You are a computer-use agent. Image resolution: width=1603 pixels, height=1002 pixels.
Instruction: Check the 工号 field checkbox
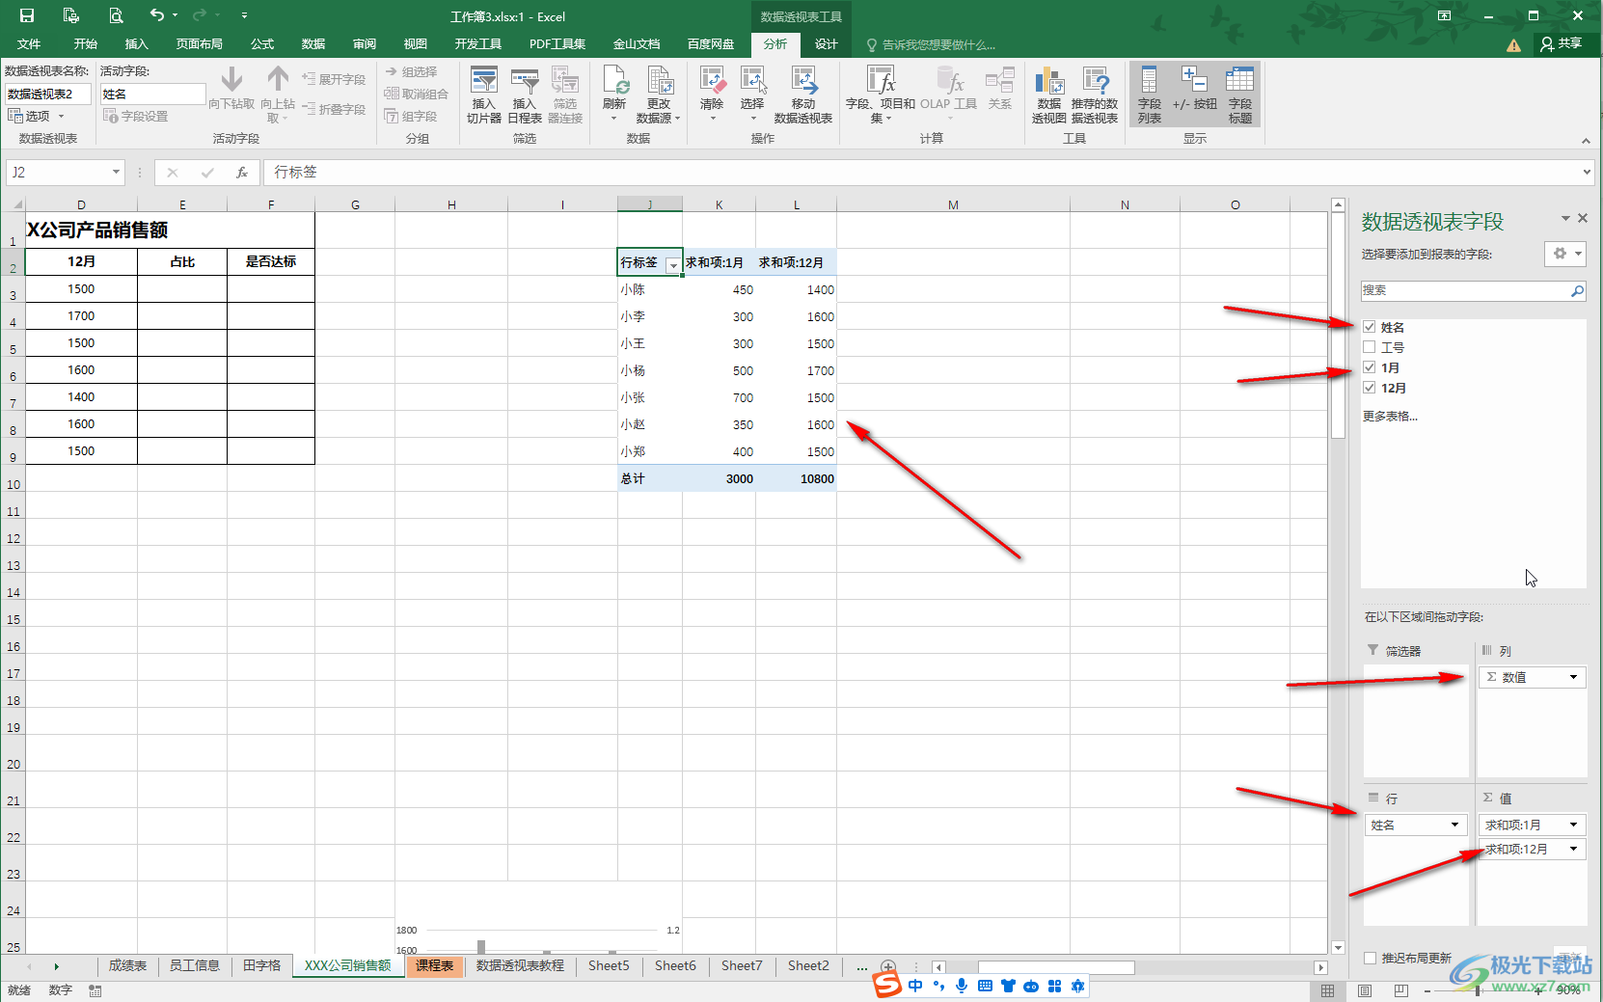point(1370,347)
